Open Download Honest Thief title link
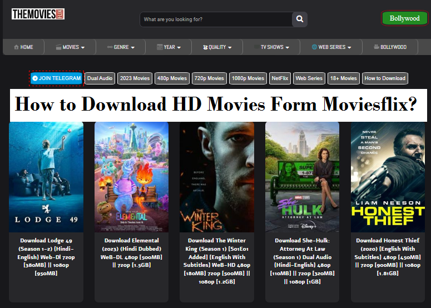 click(388, 257)
